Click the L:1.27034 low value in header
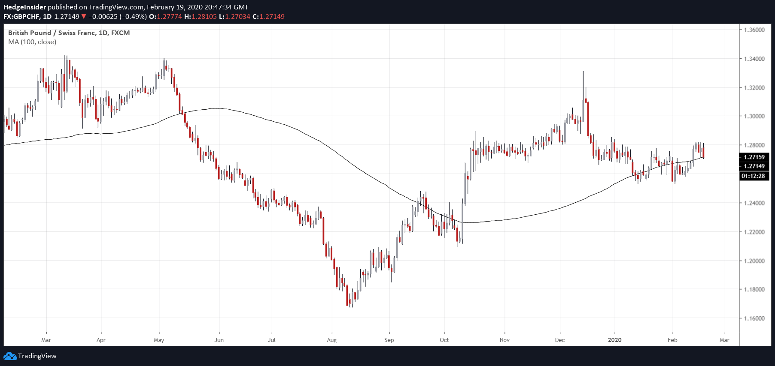Image resolution: width=775 pixels, height=366 pixels. 234,16
